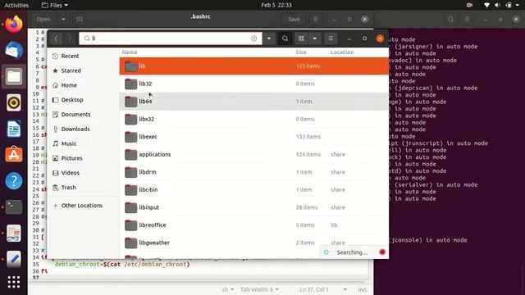Sort results by Name column
Screen dimensions: 525x295
tap(130, 52)
